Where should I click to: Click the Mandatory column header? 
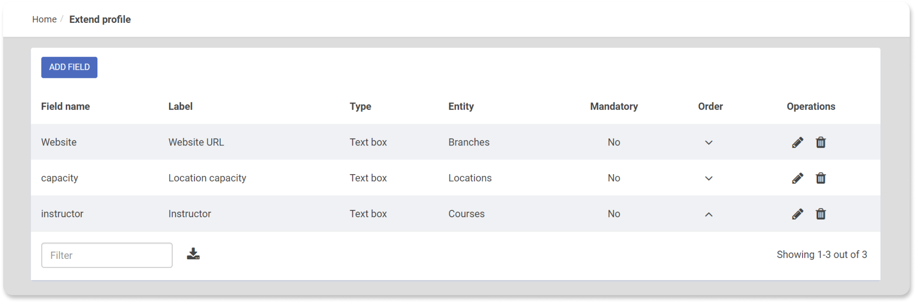coord(614,106)
